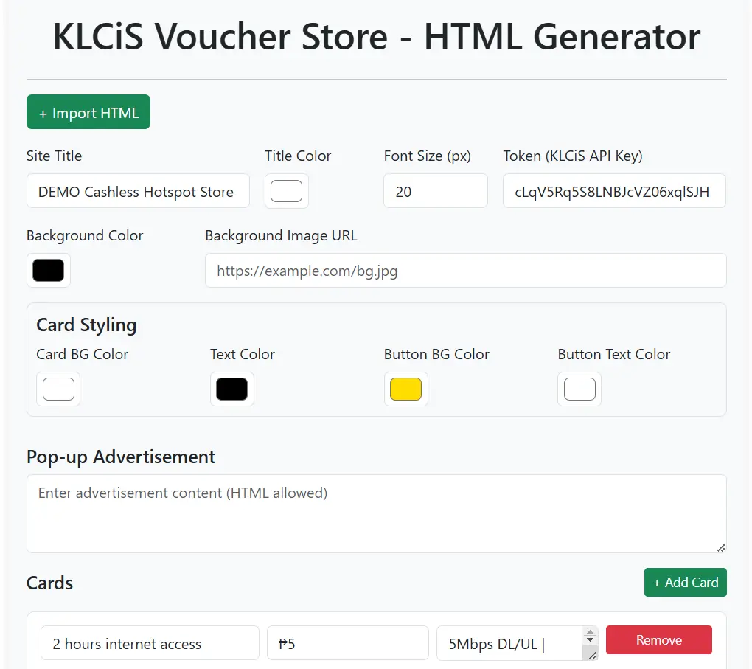Click the 'Title Color' label

click(298, 156)
